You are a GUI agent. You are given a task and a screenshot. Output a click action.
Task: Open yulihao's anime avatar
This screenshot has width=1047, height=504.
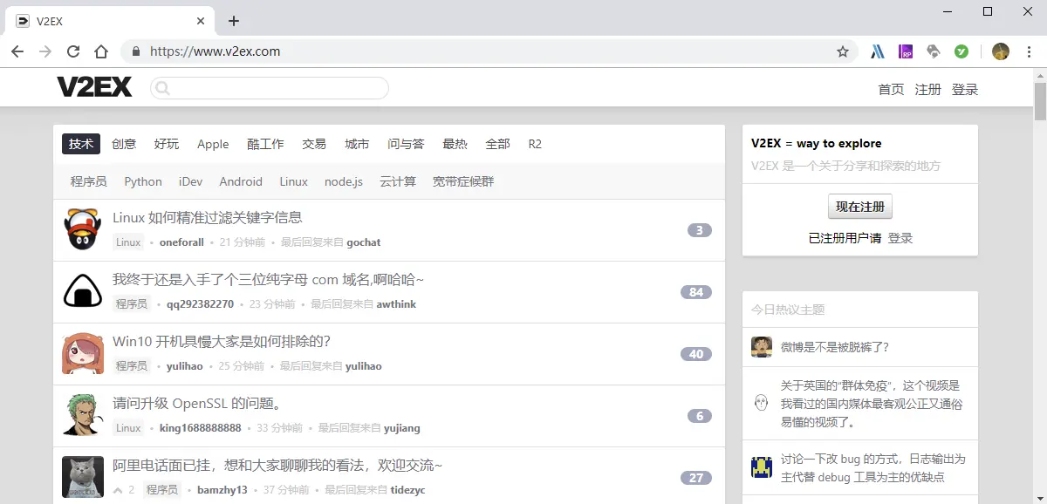(83, 353)
